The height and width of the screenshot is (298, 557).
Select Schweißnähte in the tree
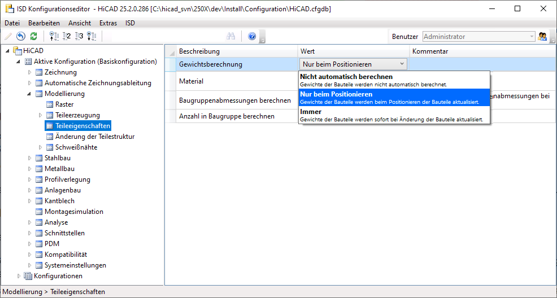pos(76,147)
